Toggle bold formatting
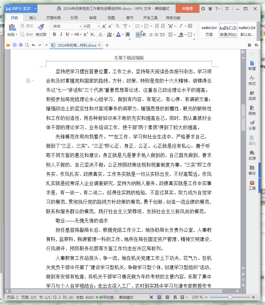Viewport: 265px width, 305px height. click(54, 34)
